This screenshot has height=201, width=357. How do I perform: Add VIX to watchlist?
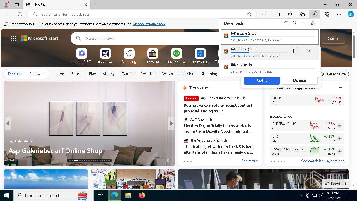click(x=339, y=138)
